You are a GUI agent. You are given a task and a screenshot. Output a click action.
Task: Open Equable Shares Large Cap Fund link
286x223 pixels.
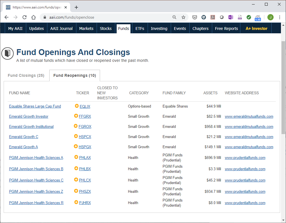[35, 106]
